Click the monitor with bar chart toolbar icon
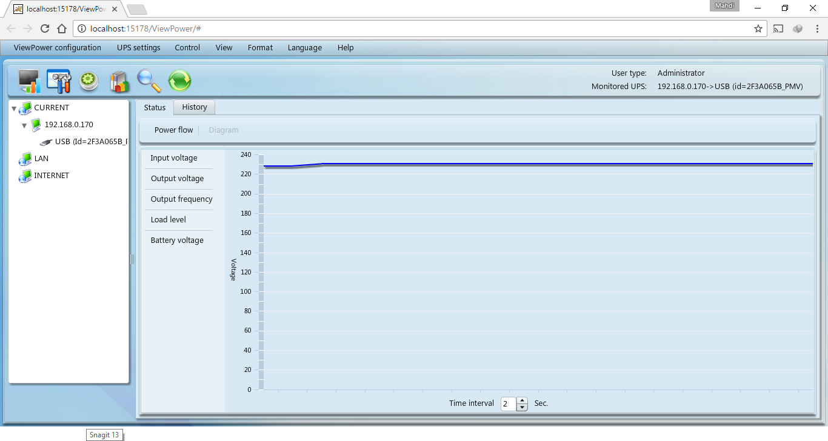Viewport: 828px width, 441px height. 29,81
